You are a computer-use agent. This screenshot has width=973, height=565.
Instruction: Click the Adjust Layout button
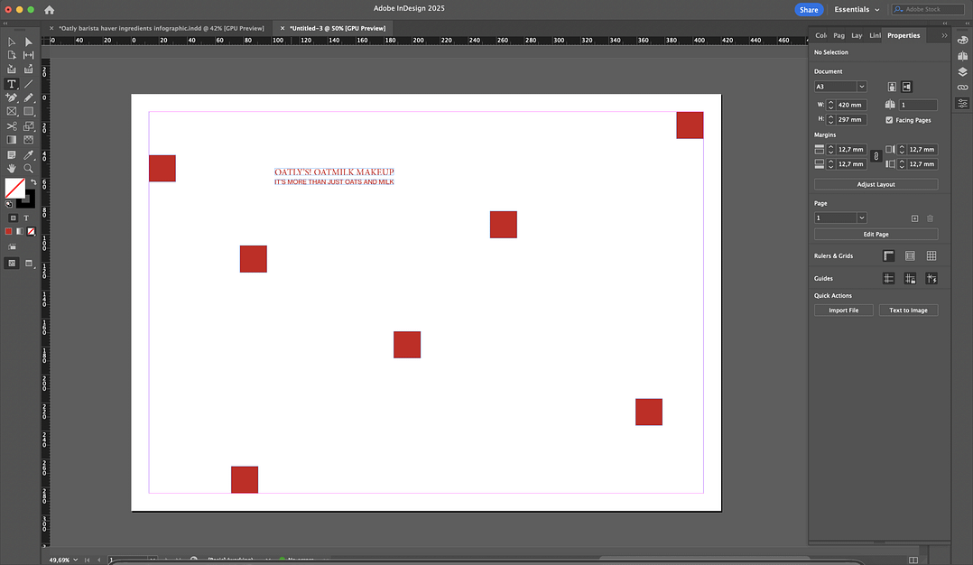tap(876, 184)
